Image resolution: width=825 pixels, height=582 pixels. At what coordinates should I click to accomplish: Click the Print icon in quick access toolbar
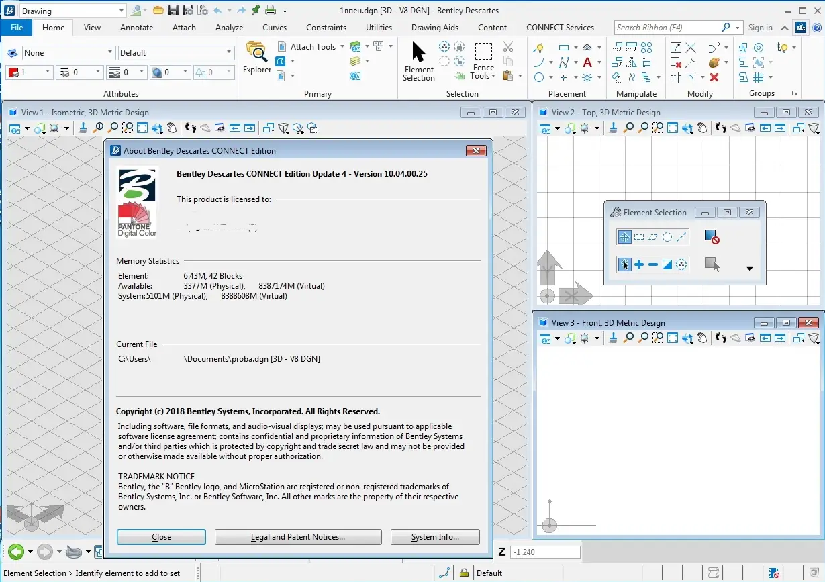[271, 11]
